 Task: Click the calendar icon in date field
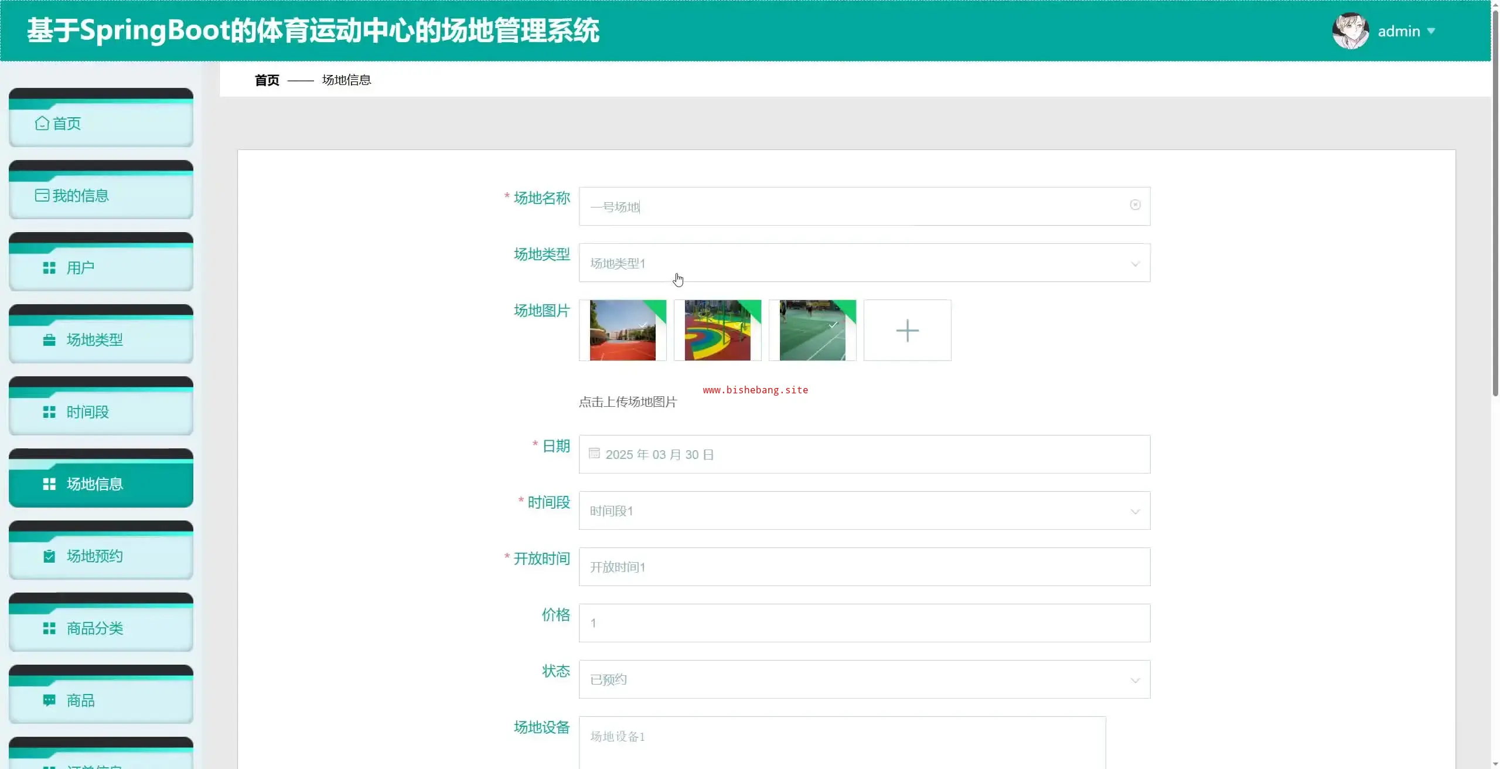[594, 454]
